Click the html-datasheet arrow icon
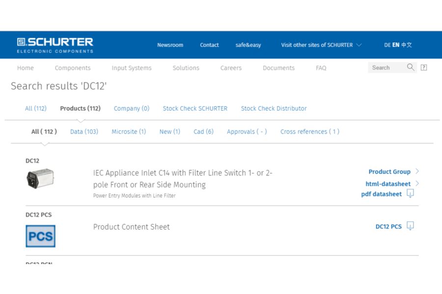The width and height of the screenshot is (442, 294). pos(417,183)
